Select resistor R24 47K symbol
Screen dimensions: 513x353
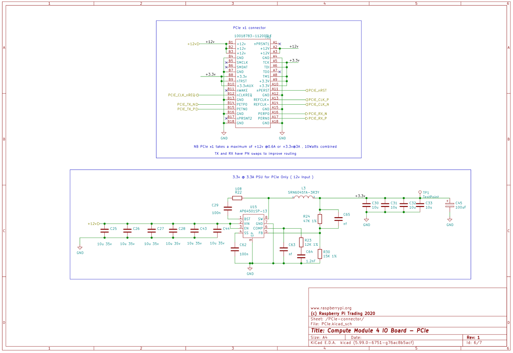coord(320,219)
